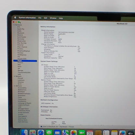
Task: Select Thunderbolt/USB4 in sidebar
Action: pyautogui.click(x=24, y=72)
